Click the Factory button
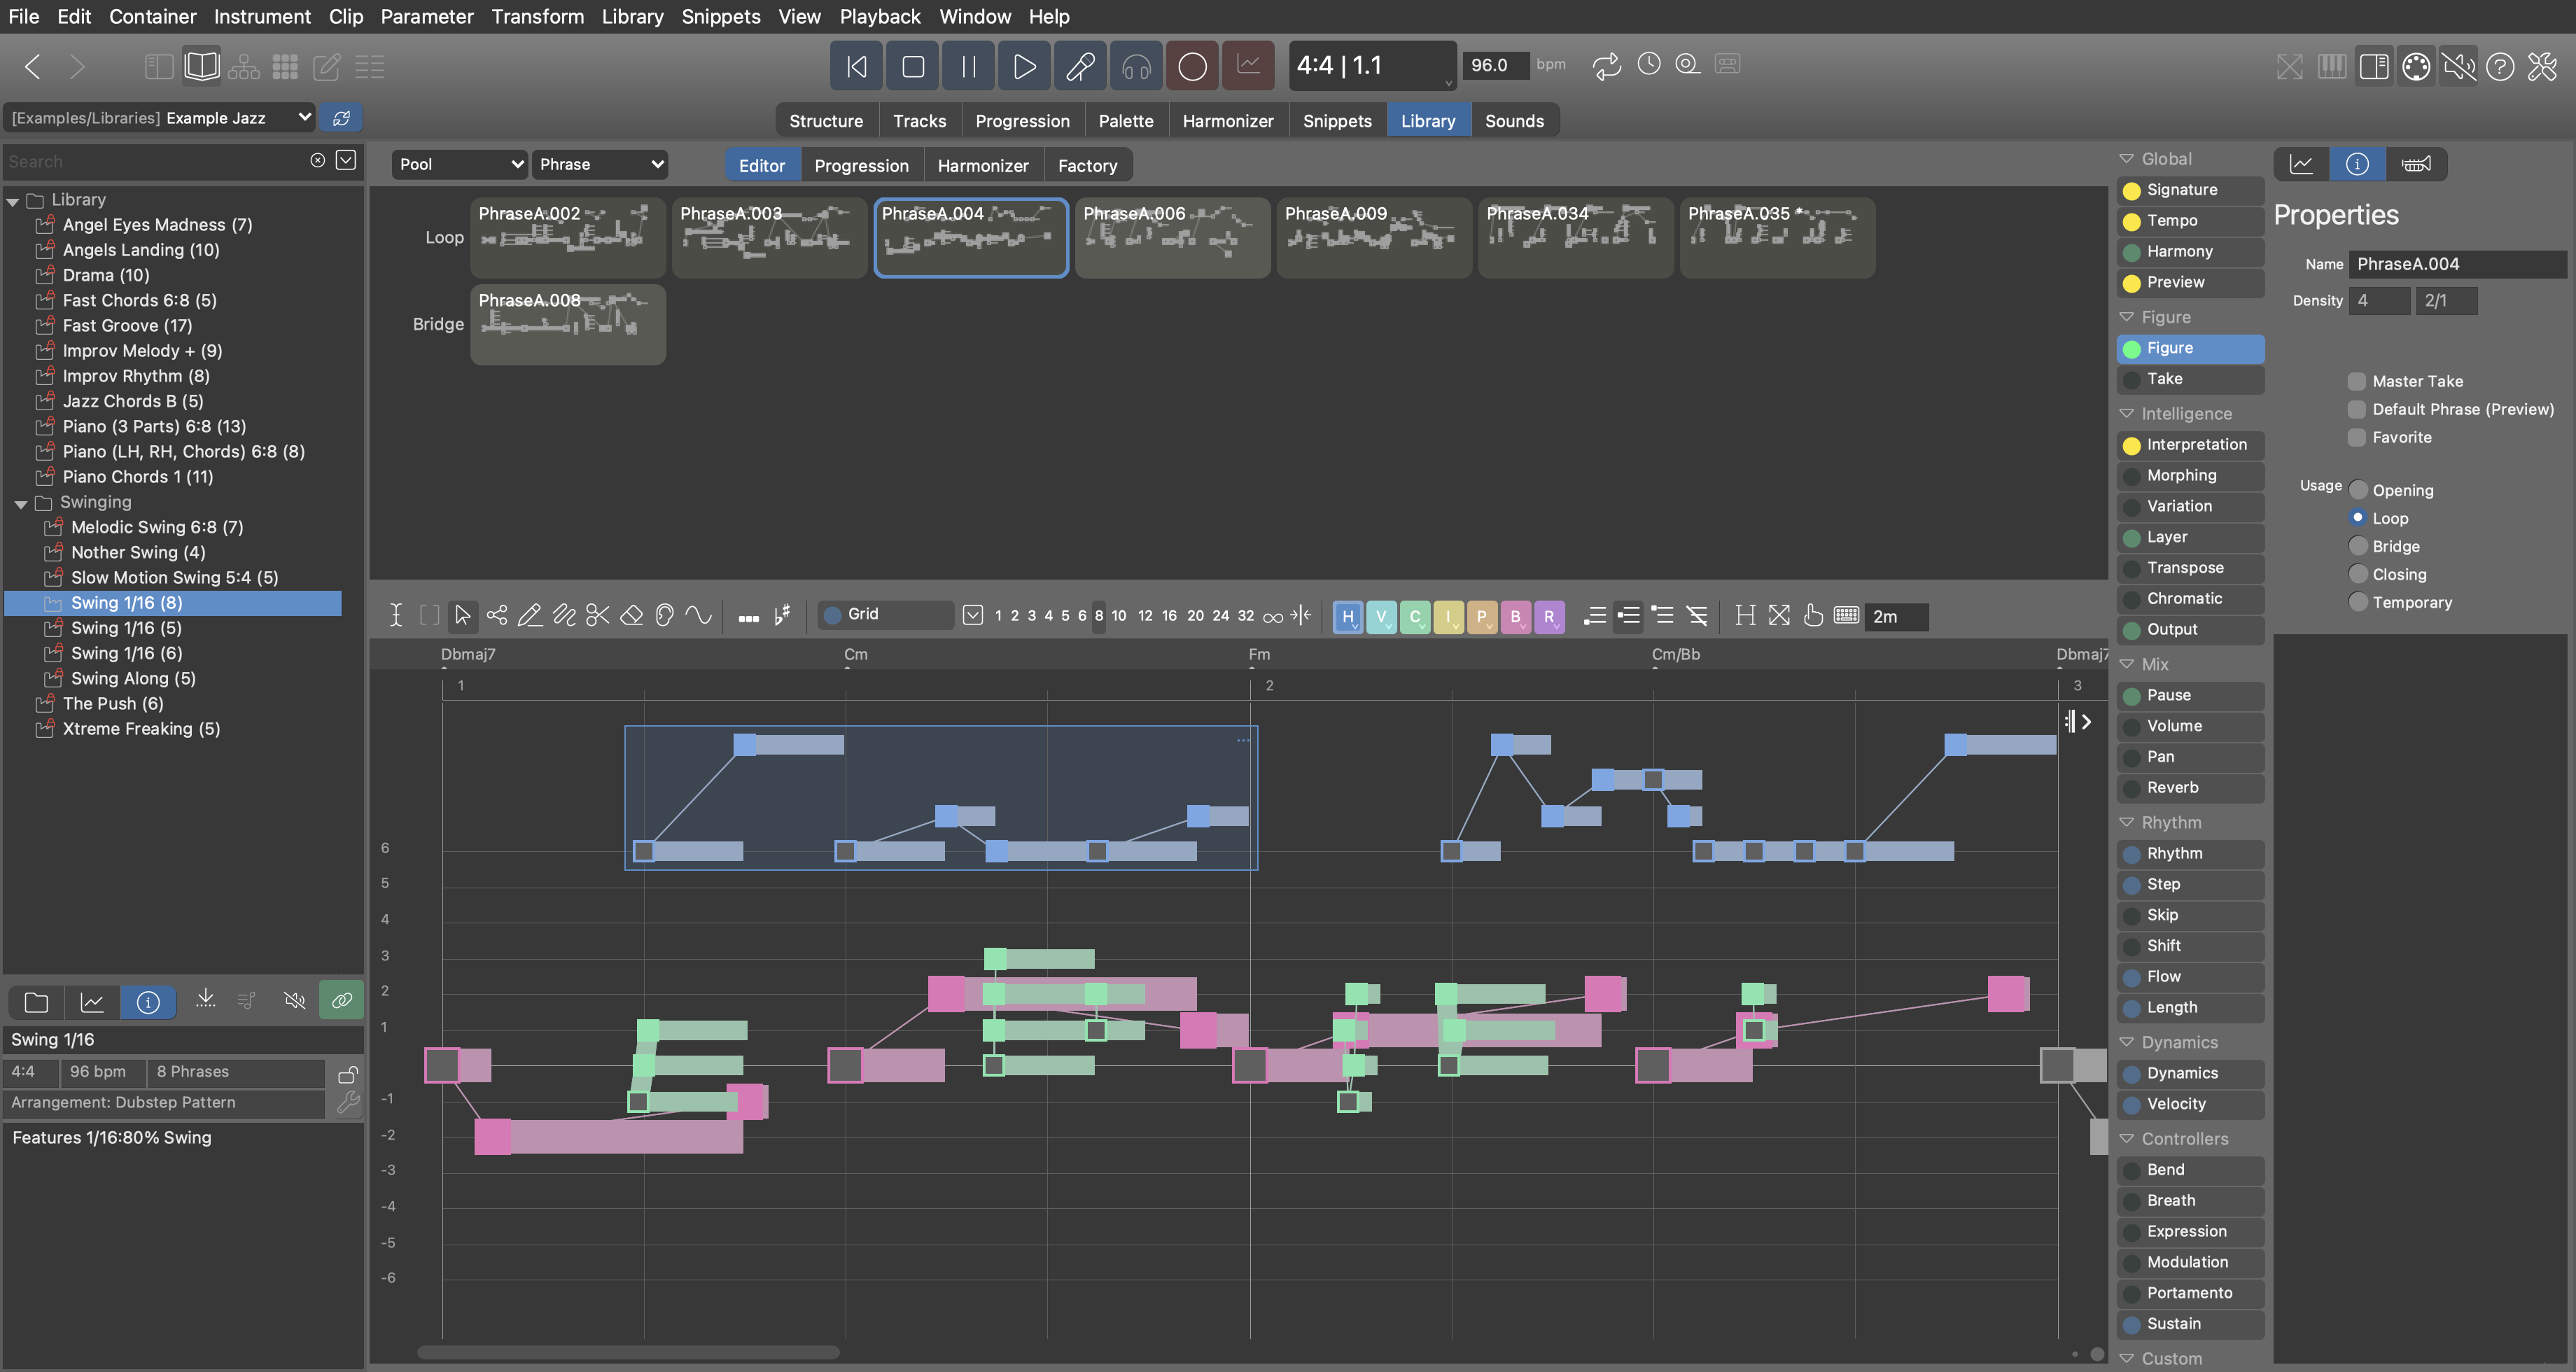 (1087, 166)
